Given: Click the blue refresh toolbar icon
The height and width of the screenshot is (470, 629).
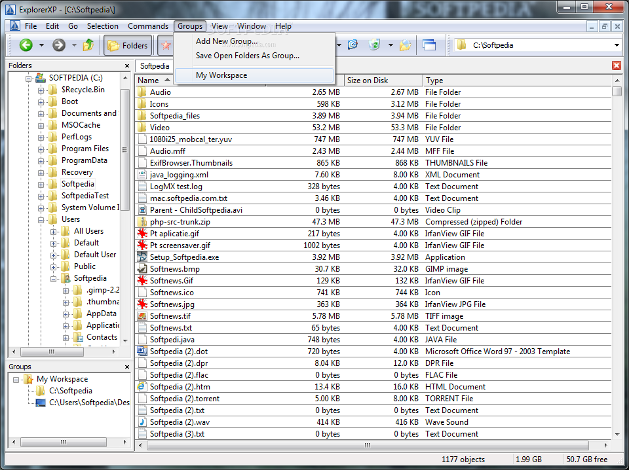Looking at the screenshot, I should click(353, 45).
